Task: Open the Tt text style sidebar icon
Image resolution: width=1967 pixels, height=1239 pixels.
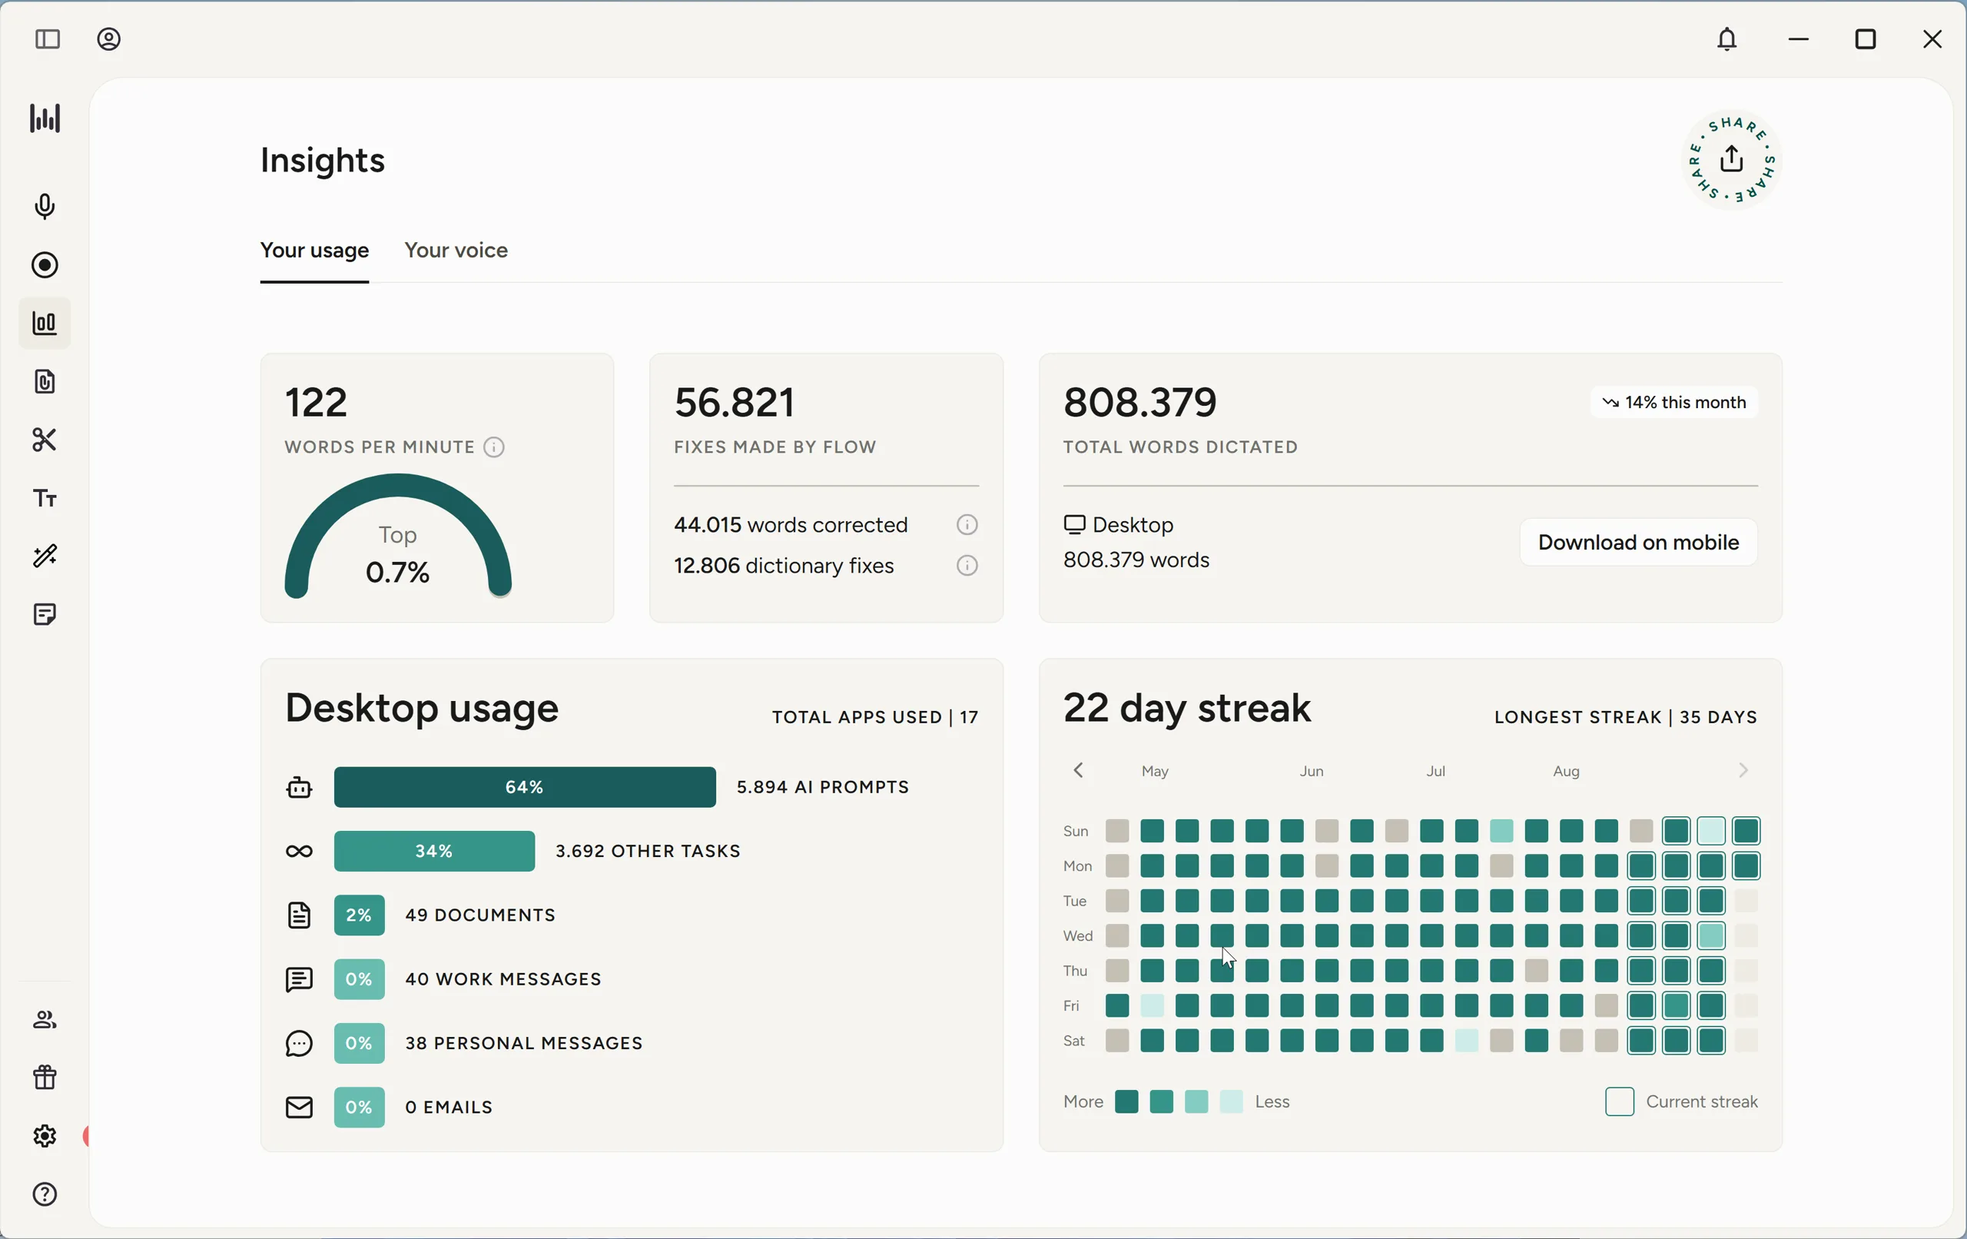Action: pyautogui.click(x=45, y=499)
